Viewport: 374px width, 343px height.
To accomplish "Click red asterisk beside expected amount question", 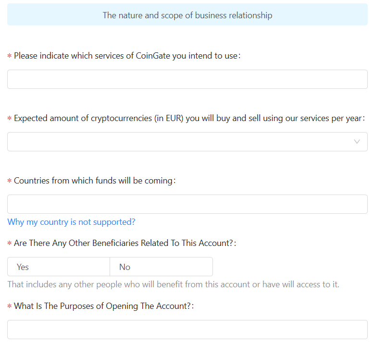I will click(10, 119).
